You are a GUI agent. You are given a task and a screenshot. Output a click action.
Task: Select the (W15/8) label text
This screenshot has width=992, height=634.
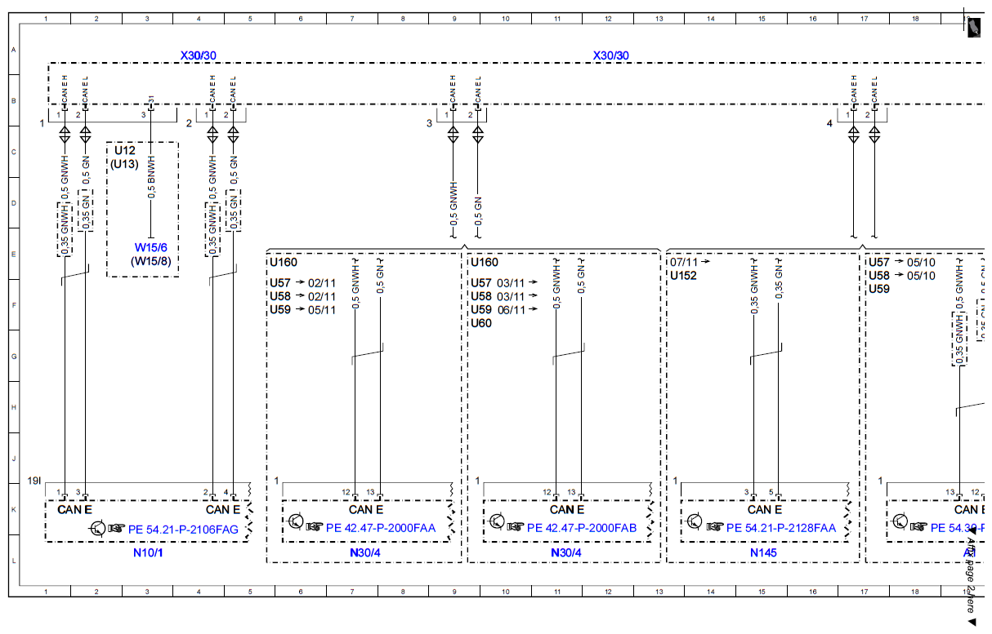tap(150, 261)
